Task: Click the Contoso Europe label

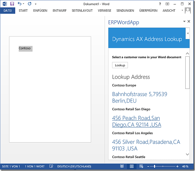Action: coord(124,85)
